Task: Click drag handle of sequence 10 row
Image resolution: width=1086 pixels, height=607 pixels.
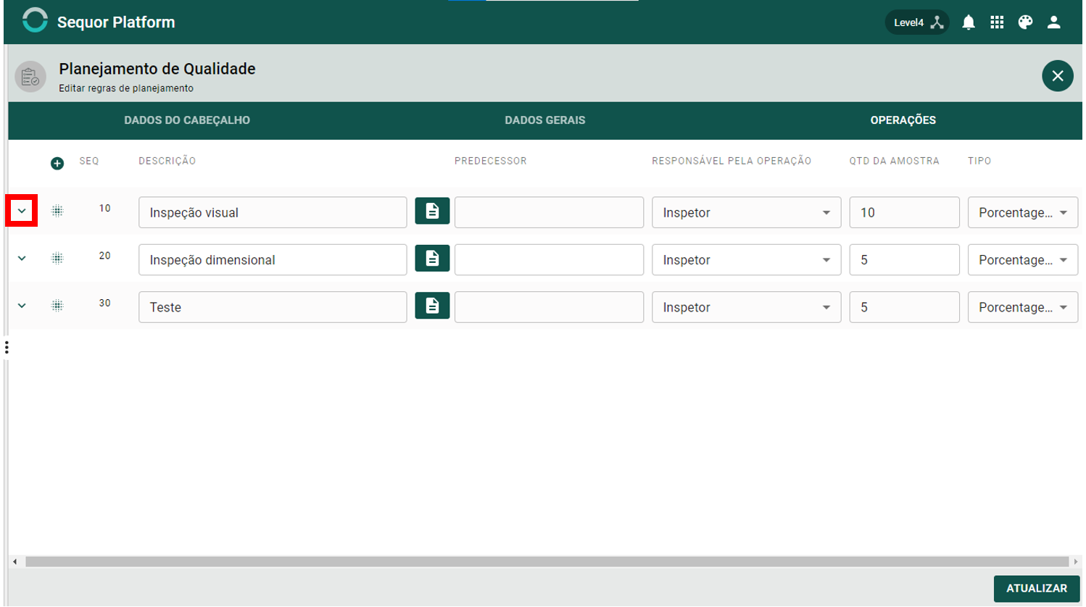Action: click(x=57, y=211)
